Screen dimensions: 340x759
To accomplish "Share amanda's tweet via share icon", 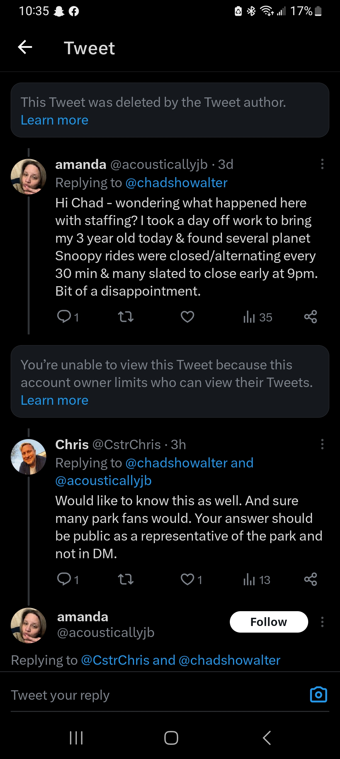I will click(310, 317).
